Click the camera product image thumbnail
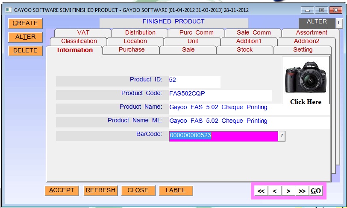This screenshot has width=347, height=208. tap(306, 77)
